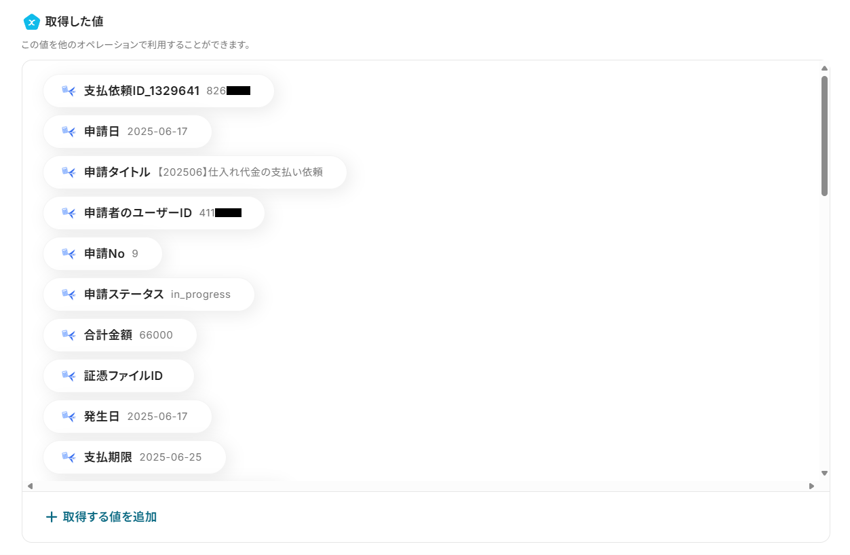Click the horizontal scrollbar's left arrow

pos(30,486)
